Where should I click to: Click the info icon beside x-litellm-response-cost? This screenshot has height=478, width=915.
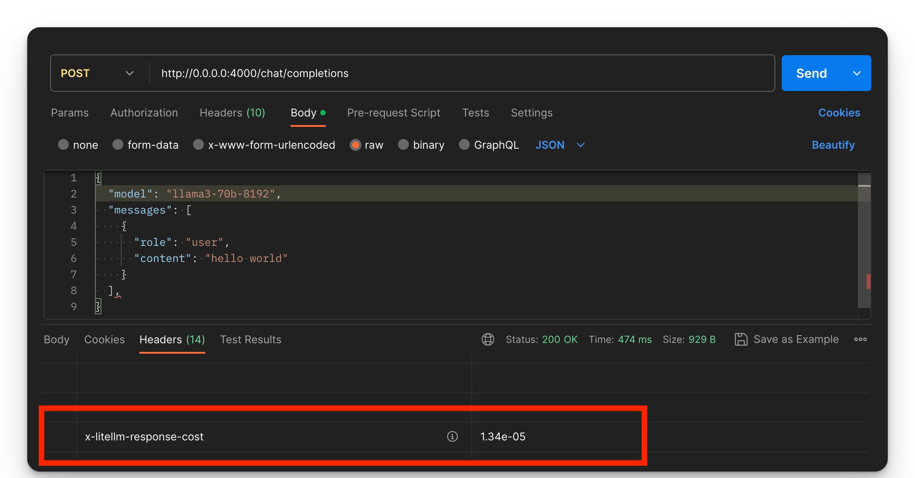[x=452, y=436]
